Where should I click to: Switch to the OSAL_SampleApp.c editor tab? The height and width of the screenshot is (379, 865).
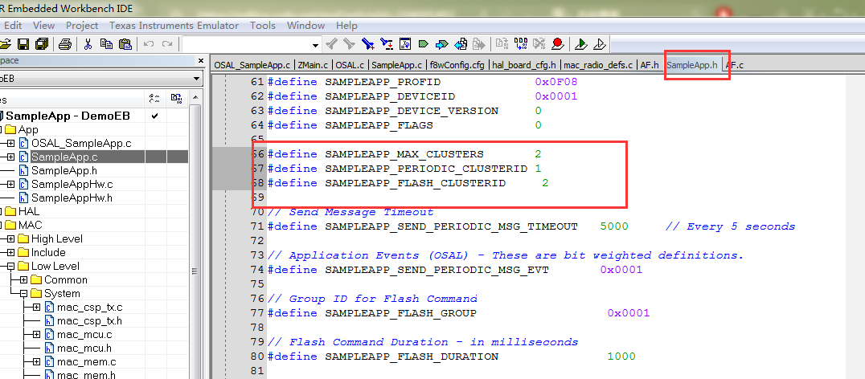(x=252, y=65)
